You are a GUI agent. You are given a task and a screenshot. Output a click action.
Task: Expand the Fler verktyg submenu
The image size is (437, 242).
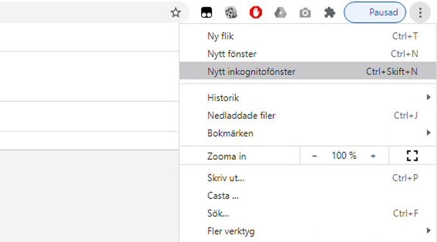(x=308, y=231)
